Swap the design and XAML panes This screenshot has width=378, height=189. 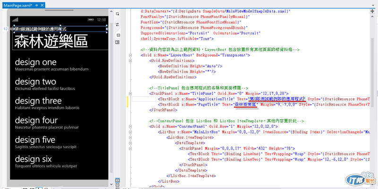tap(117, 25)
